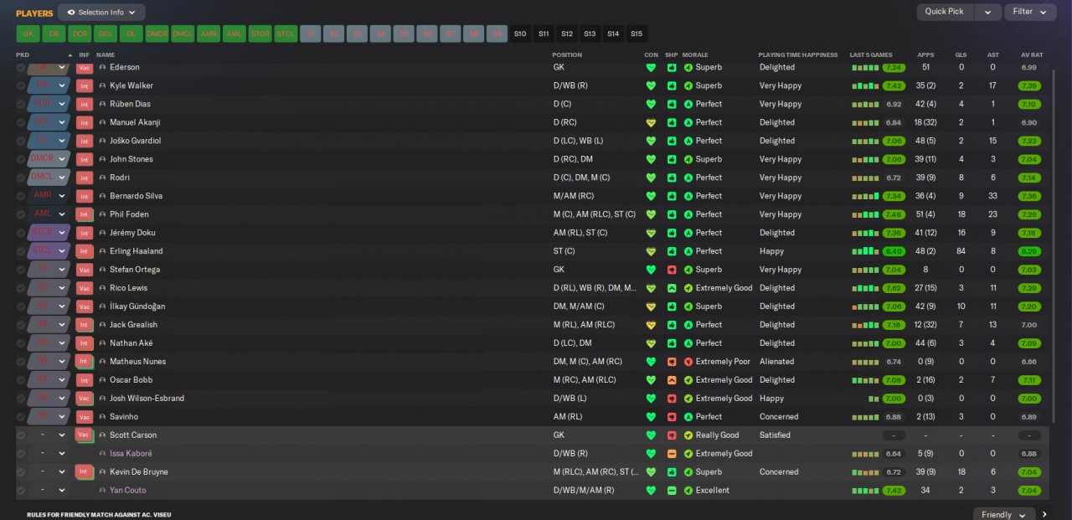The width and height of the screenshot is (1072, 520).
Task: Click Rico Lewis' upward sharpness arrow icon
Action: coord(672,288)
